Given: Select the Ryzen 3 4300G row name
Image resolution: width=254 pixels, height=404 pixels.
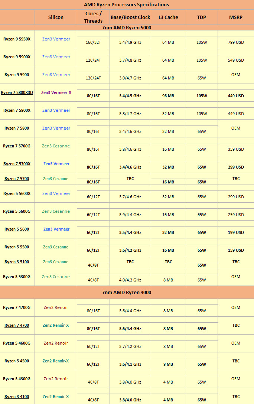Looking at the screenshot, I should tap(17, 379).
